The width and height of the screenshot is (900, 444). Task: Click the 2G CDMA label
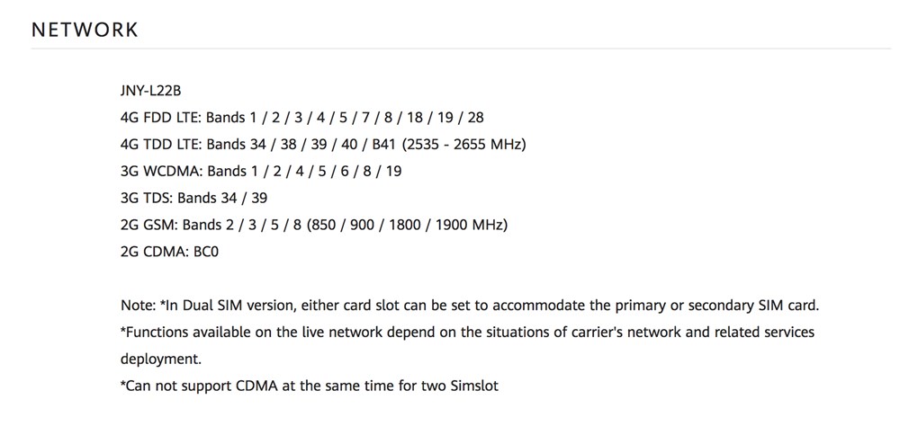(153, 252)
